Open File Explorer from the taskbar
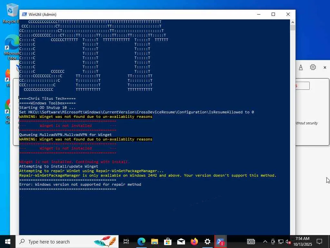 tap(154, 242)
